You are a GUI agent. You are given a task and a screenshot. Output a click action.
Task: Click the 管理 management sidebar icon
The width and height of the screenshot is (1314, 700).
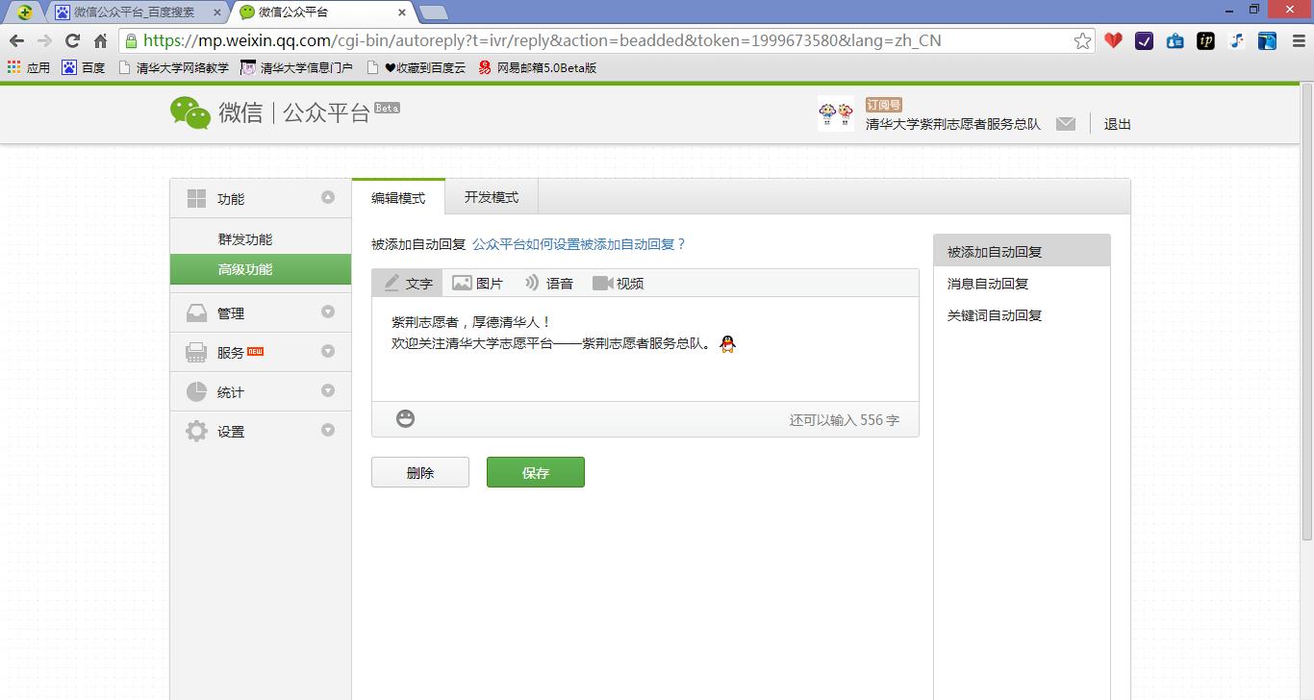[x=196, y=312]
